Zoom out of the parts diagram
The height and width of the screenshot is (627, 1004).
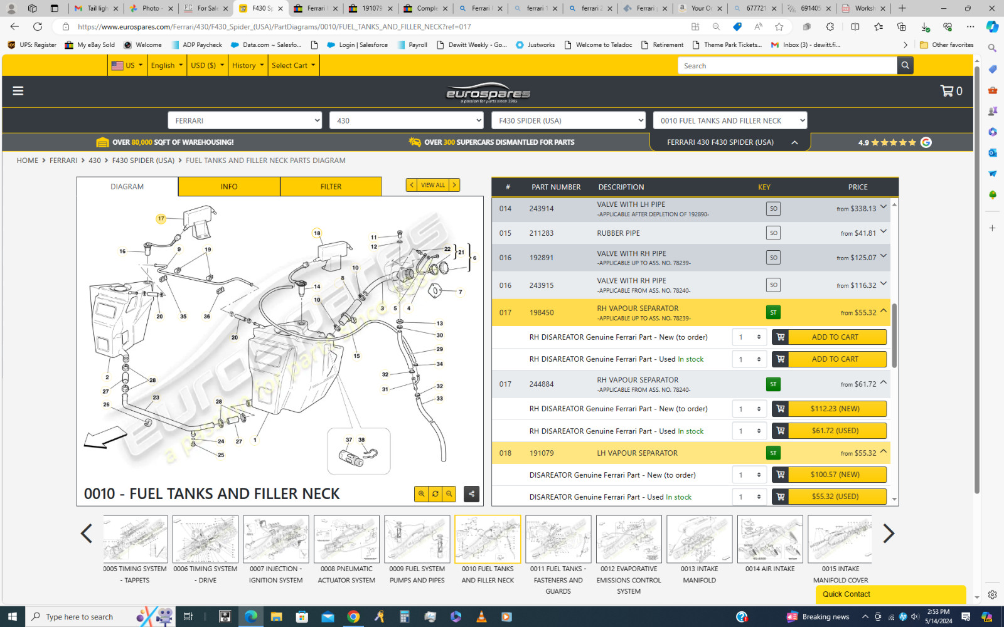449,494
